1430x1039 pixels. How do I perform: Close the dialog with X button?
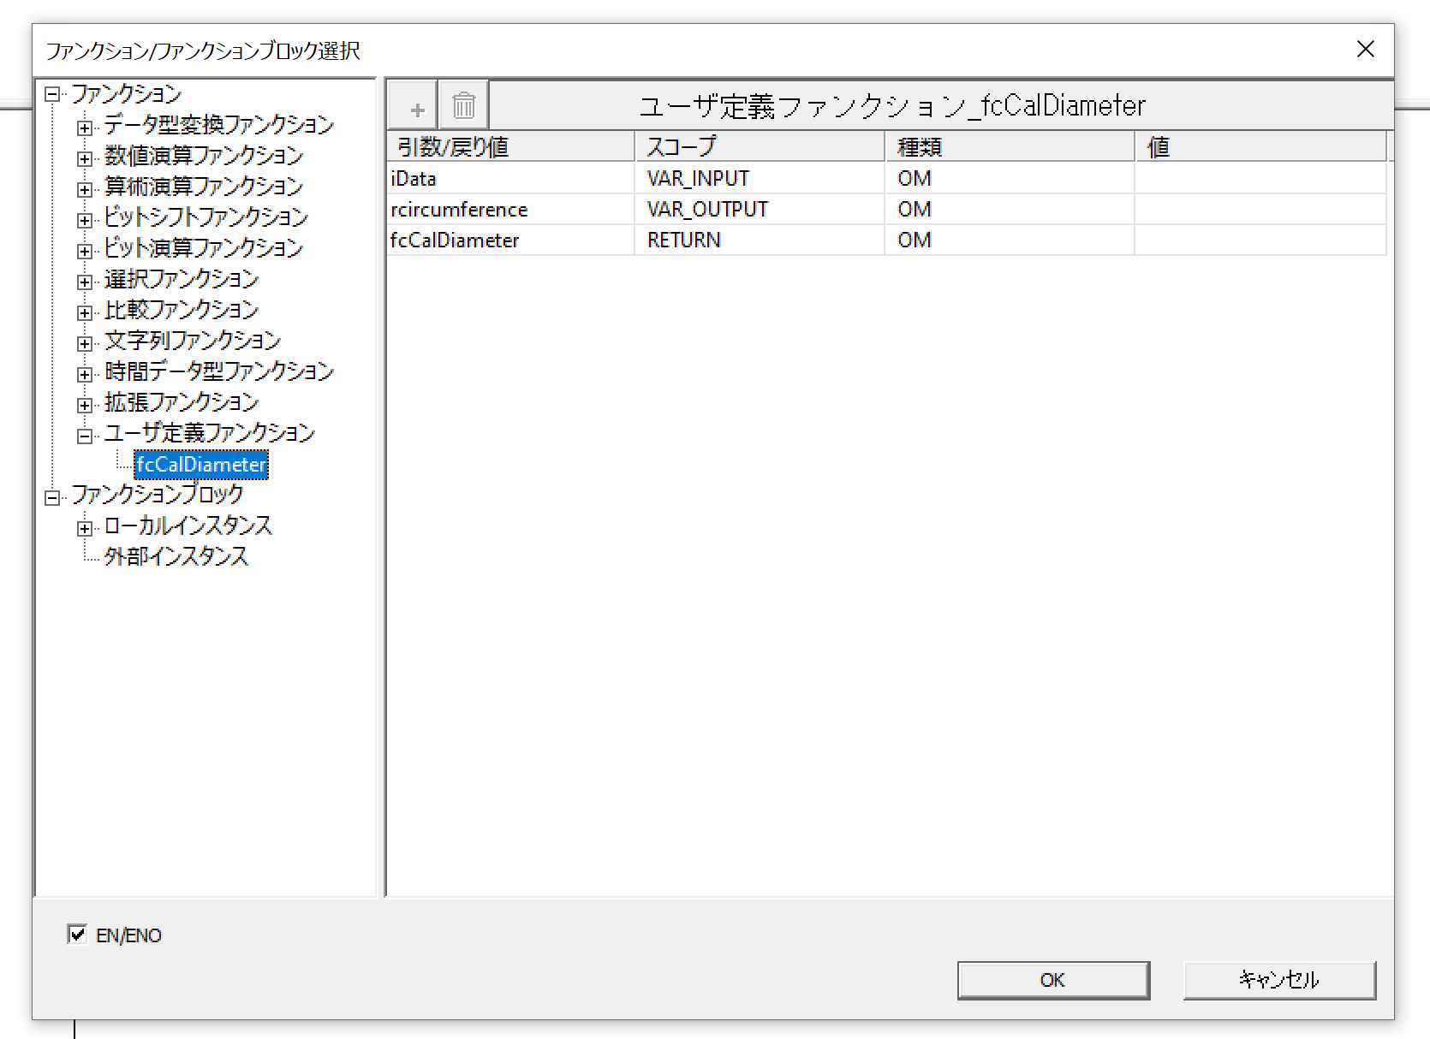1365,50
